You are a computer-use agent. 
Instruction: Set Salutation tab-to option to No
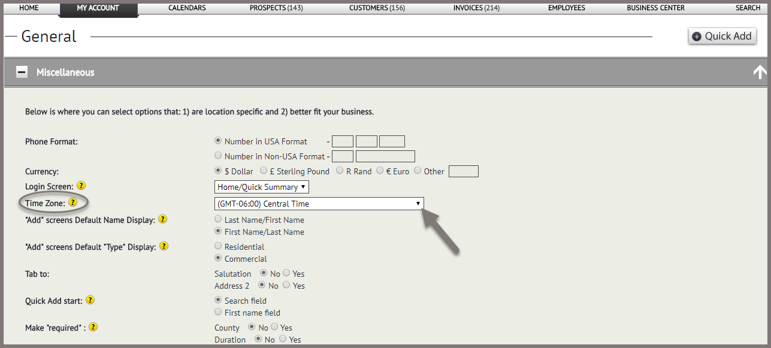[264, 273]
